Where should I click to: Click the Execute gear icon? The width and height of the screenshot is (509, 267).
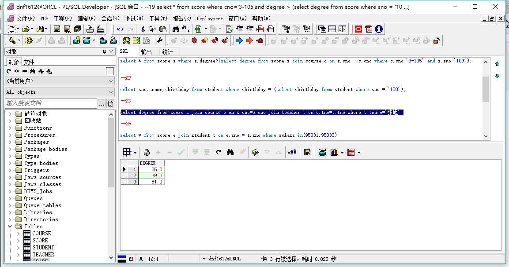point(29,40)
